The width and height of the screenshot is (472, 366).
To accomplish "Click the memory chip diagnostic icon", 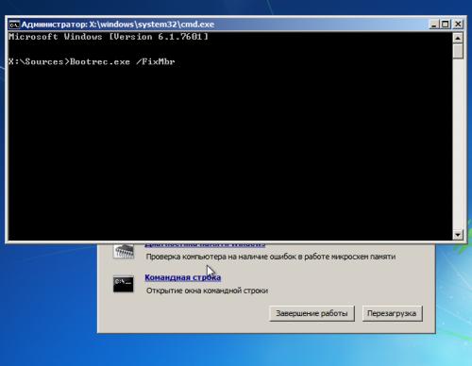I will (x=124, y=251).
